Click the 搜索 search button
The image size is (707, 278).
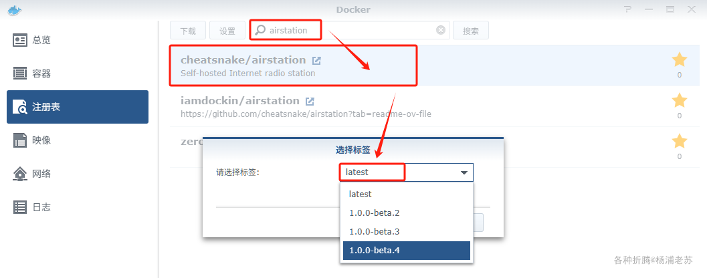[x=471, y=30]
